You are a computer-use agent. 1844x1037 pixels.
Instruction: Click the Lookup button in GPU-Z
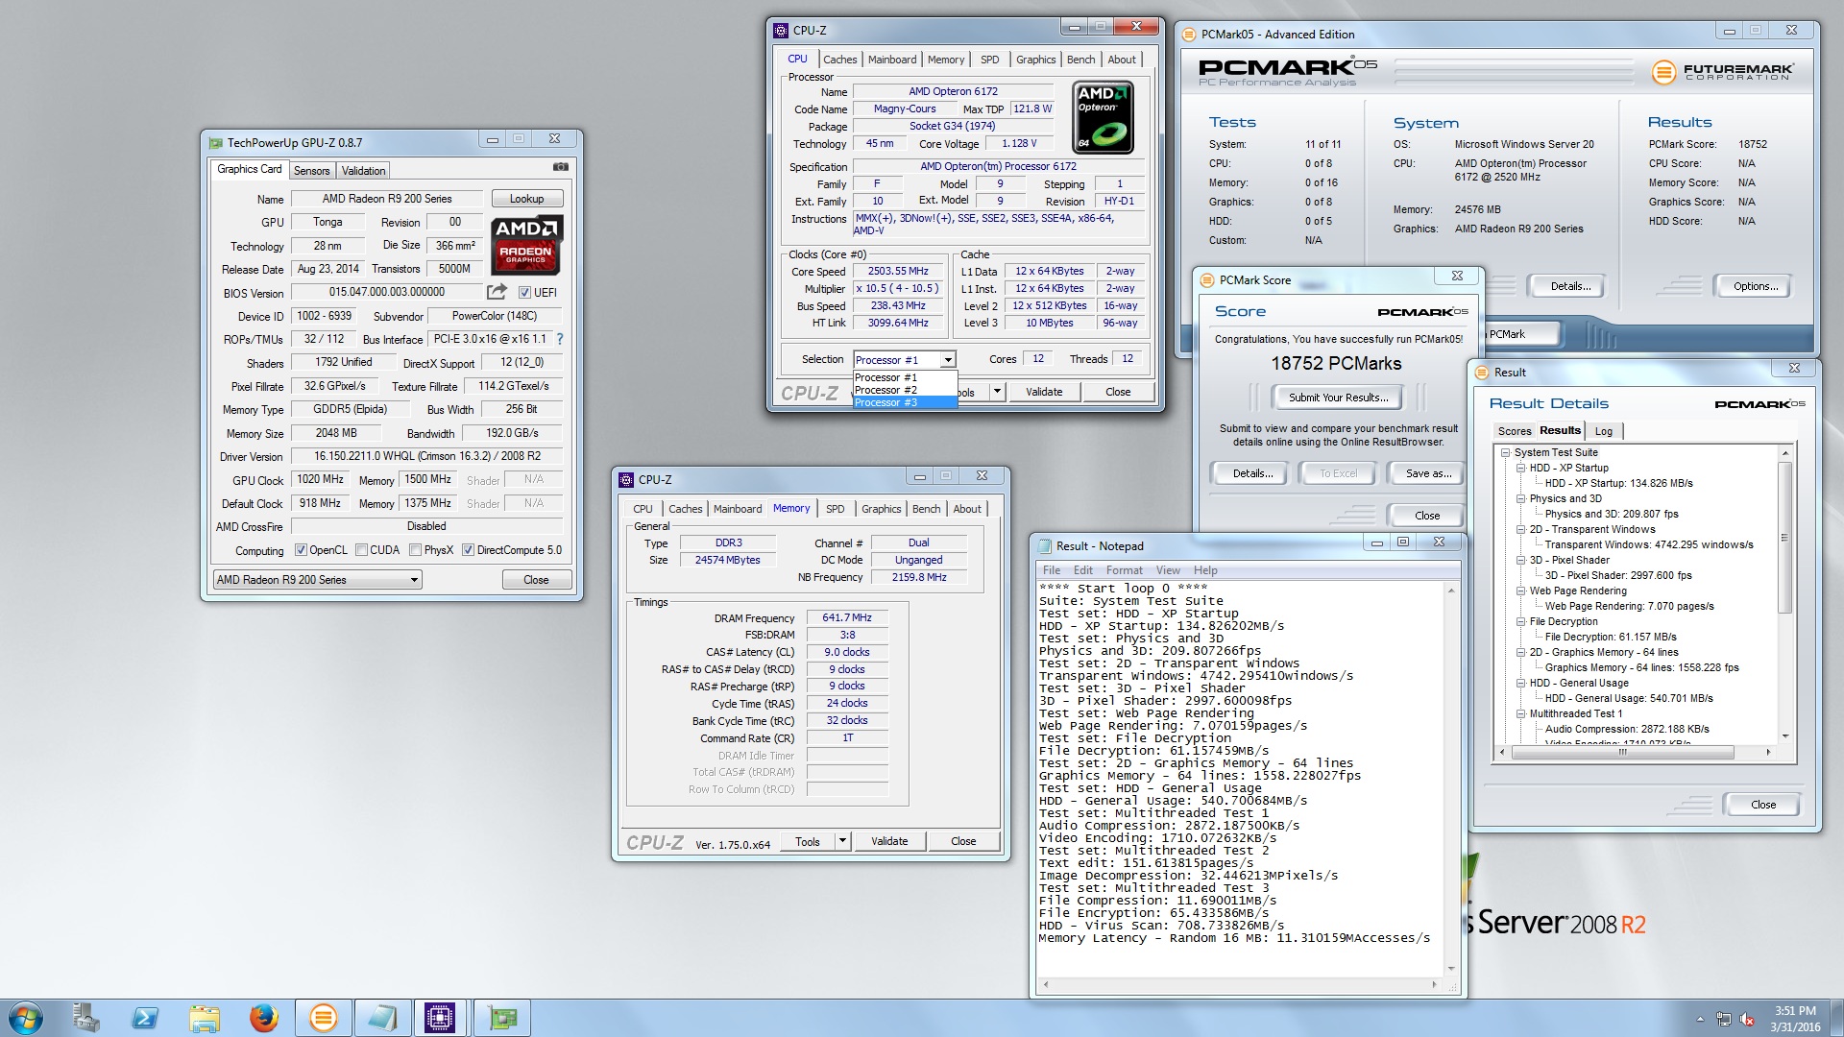(526, 199)
